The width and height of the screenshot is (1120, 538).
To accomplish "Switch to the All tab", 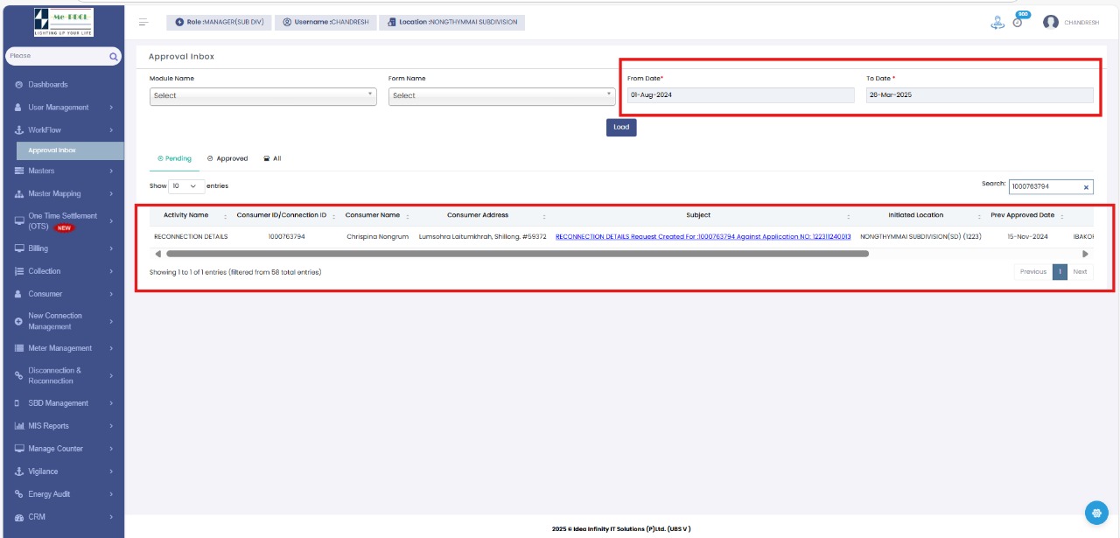I will click(x=272, y=159).
